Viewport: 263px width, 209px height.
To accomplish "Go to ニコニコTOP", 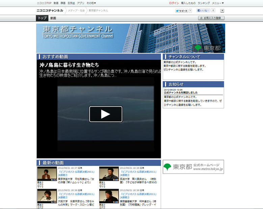I will point(44,3).
